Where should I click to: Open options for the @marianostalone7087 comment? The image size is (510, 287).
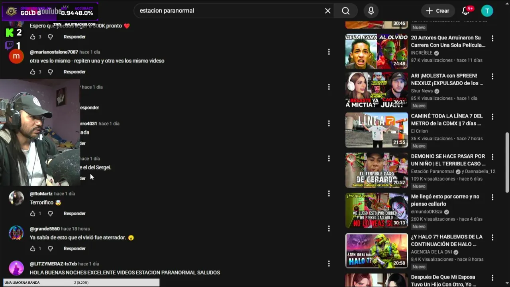[329, 52]
